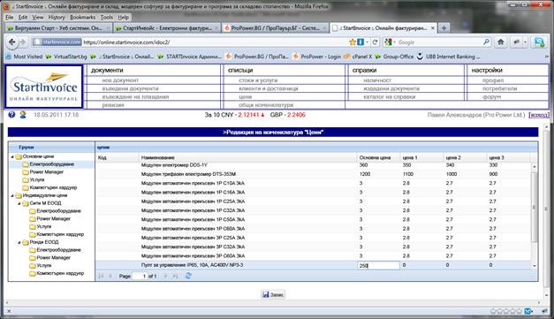Open профил link under настройки

(493, 80)
